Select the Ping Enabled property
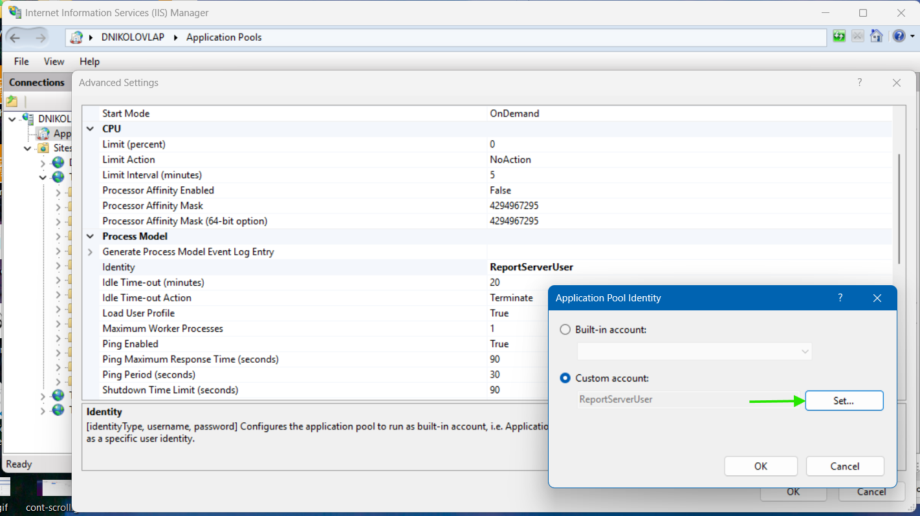Viewport: 920px width, 516px height. 130,344
